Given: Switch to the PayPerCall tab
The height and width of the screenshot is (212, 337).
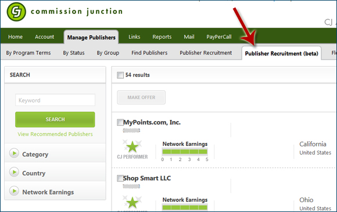Looking at the screenshot, I should tap(219, 37).
